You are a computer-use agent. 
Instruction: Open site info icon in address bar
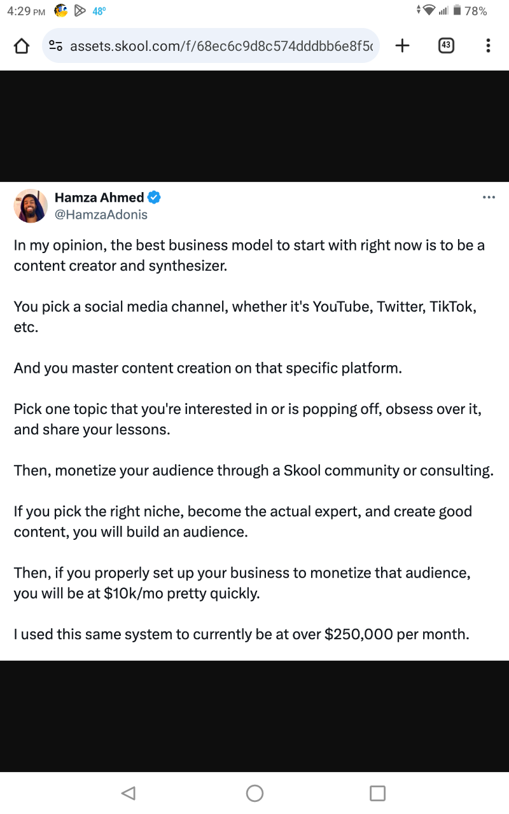pyautogui.click(x=56, y=46)
